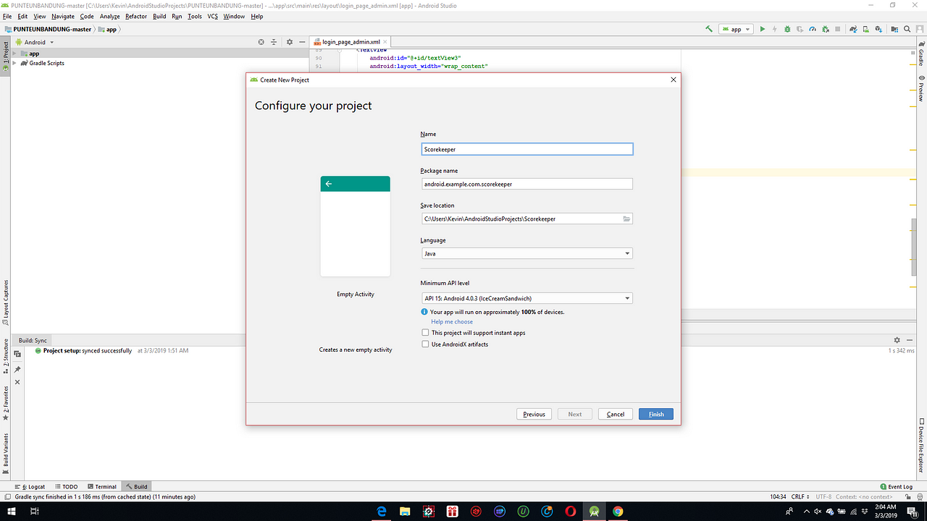This screenshot has width=927, height=521.
Task: Click the folder browse icon in Save location
Action: click(x=626, y=219)
